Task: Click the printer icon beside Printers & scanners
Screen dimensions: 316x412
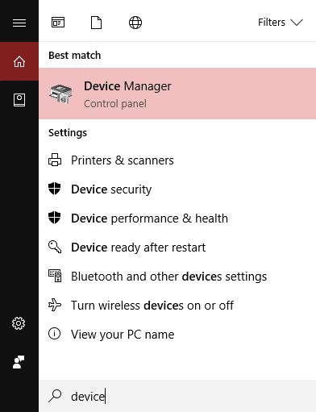Action: (x=55, y=160)
